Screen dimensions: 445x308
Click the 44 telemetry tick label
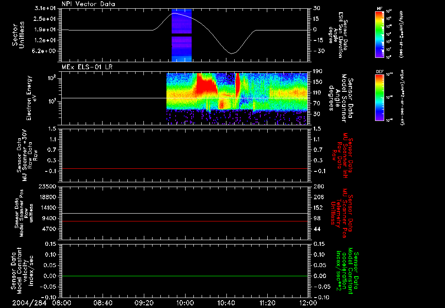(x=317, y=229)
